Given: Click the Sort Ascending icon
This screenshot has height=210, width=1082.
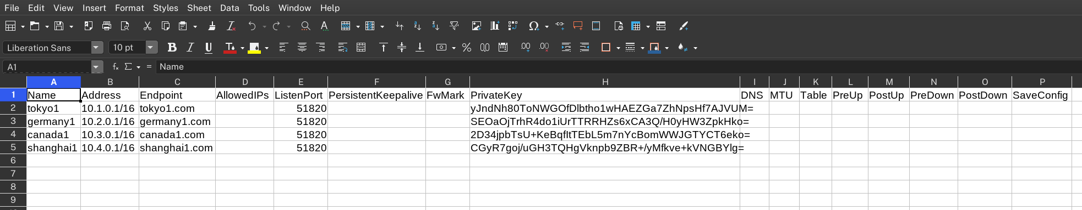Looking at the screenshot, I should (417, 26).
